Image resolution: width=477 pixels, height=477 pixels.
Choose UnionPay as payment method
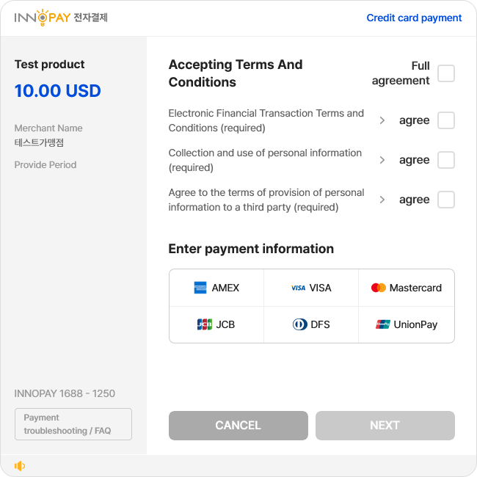click(x=407, y=324)
